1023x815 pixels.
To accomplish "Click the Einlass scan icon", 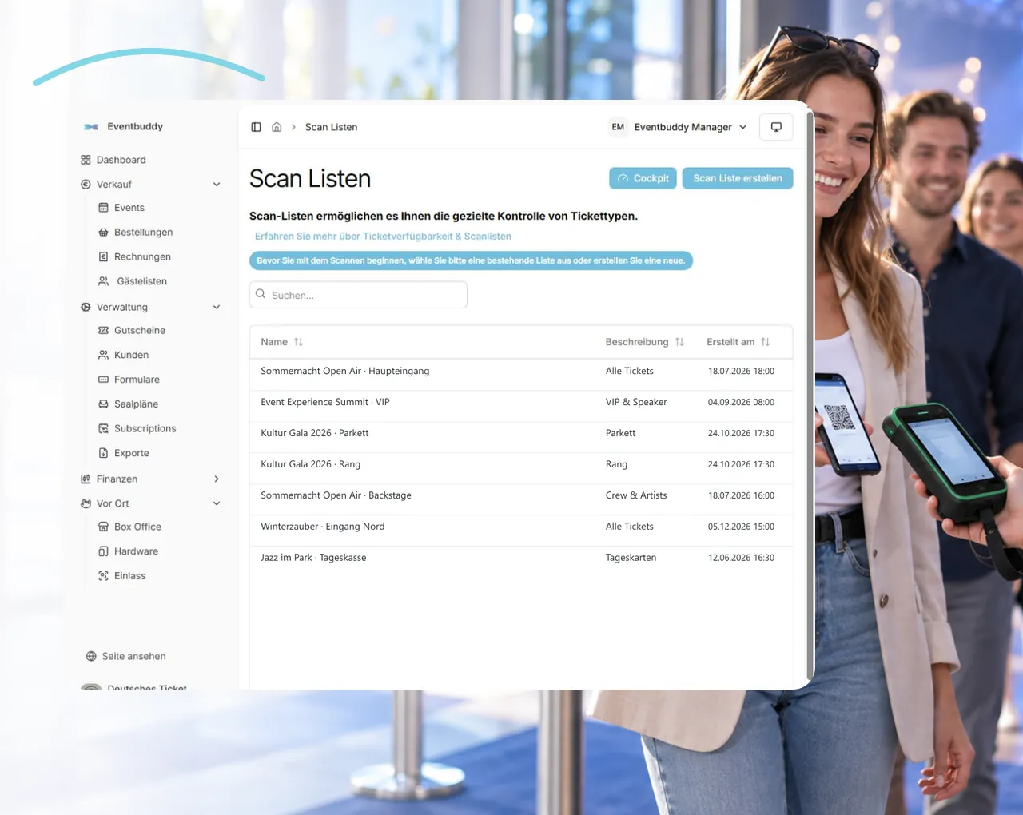I will tap(103, 576).
